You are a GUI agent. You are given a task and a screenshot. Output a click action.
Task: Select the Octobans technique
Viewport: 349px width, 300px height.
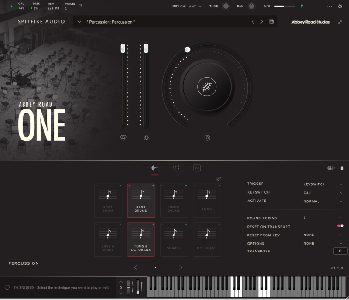pos(207,240)
